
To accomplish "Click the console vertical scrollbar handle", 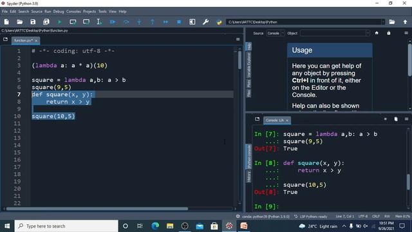I will (409, 182).
